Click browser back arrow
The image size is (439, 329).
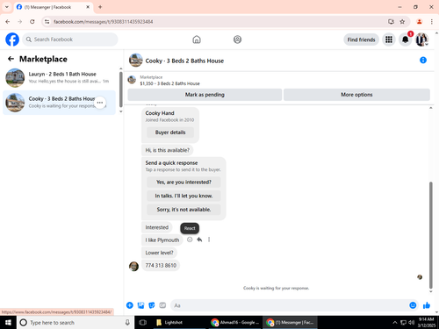(8, 22)
